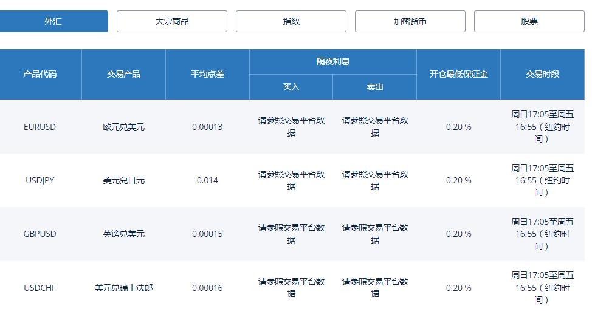The image size is (592, 312).
Task: Click the 平均点差 column header
Action: (x=207, y=74)
